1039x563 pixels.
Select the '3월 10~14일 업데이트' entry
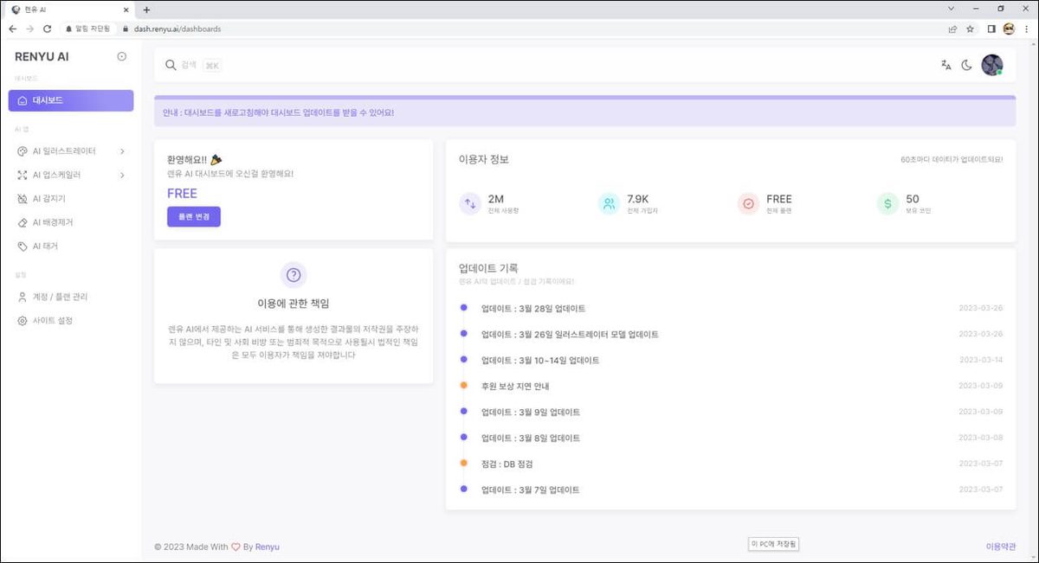(x=540, y=361)
